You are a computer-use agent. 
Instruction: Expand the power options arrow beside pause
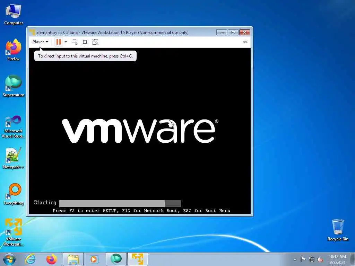click(66, 42)
